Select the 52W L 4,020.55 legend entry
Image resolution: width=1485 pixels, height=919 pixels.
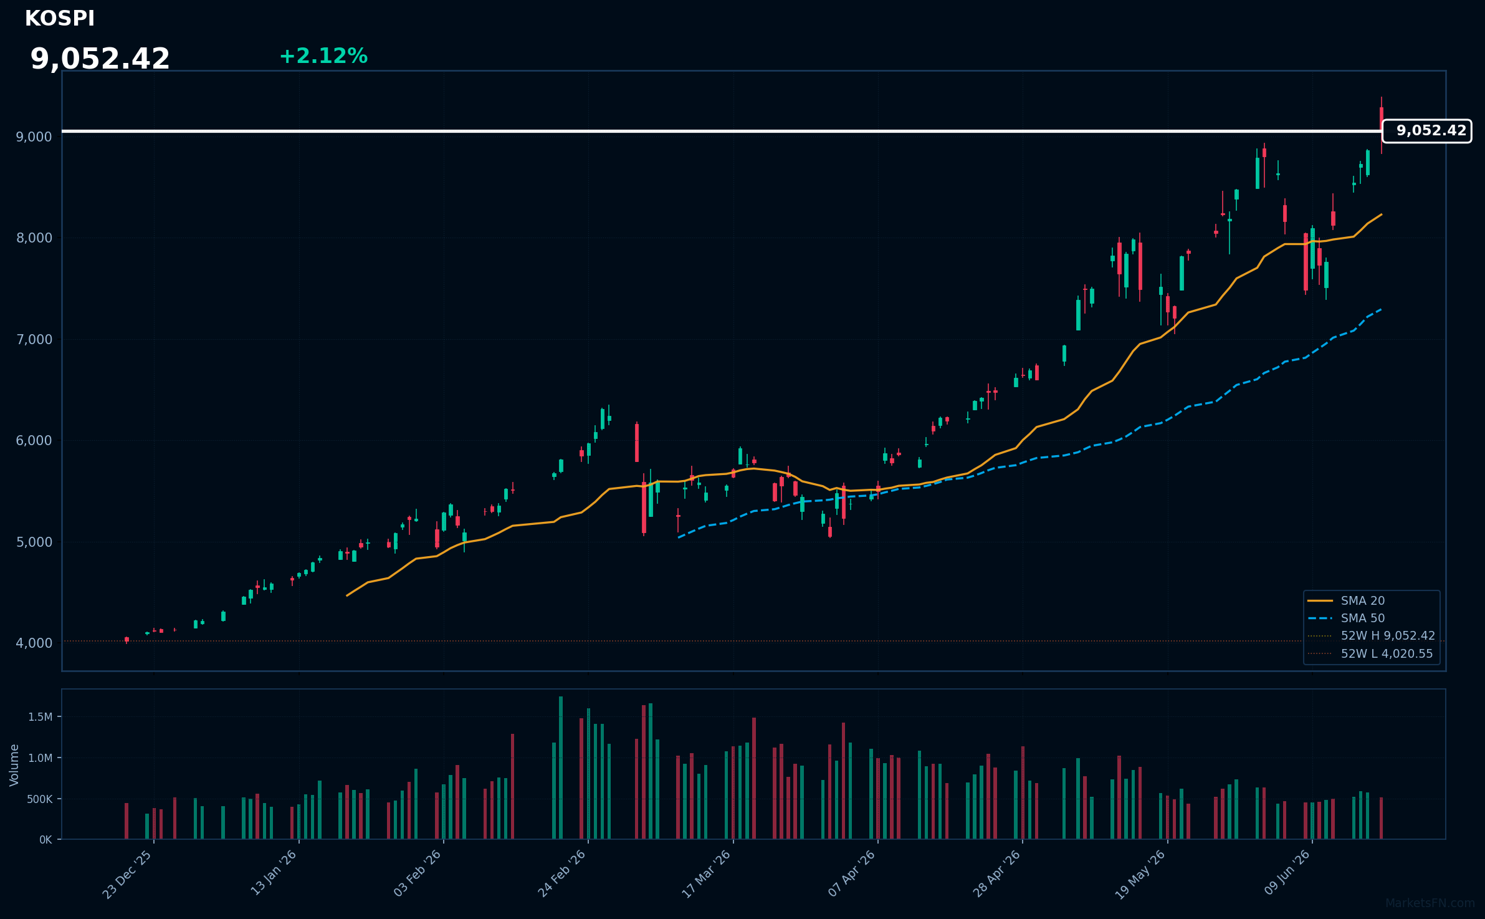1370,653
